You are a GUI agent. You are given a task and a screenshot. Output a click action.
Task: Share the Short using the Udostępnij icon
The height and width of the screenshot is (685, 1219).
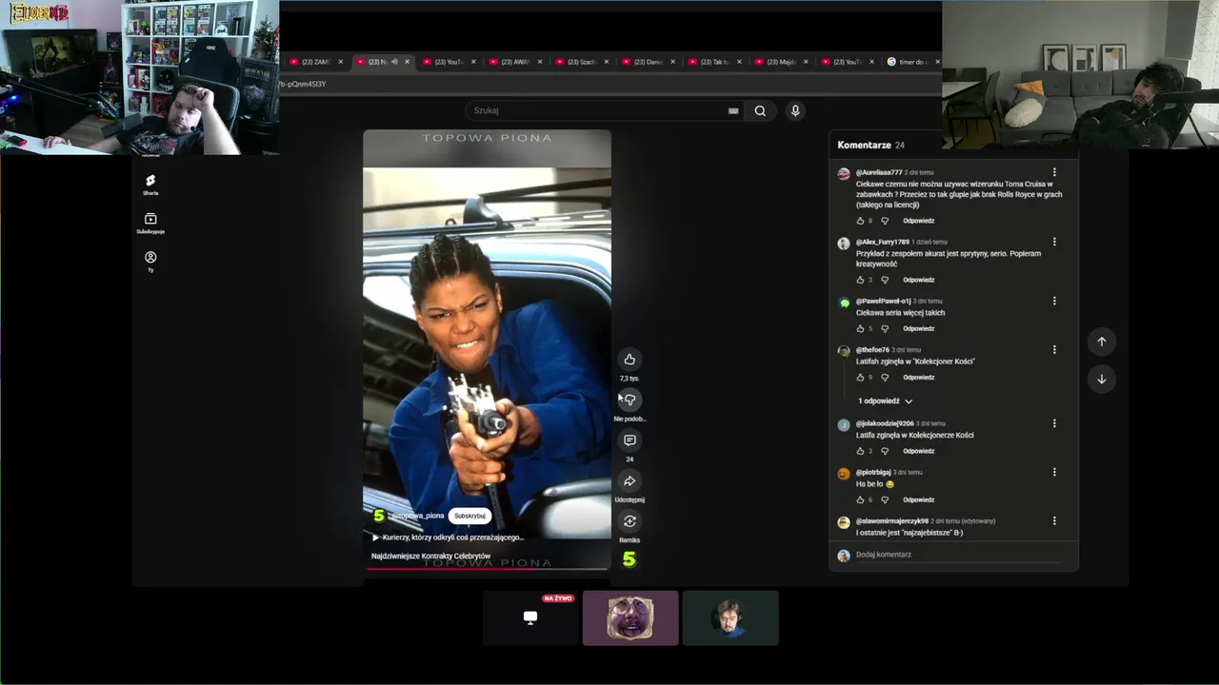tap(629, 480)
